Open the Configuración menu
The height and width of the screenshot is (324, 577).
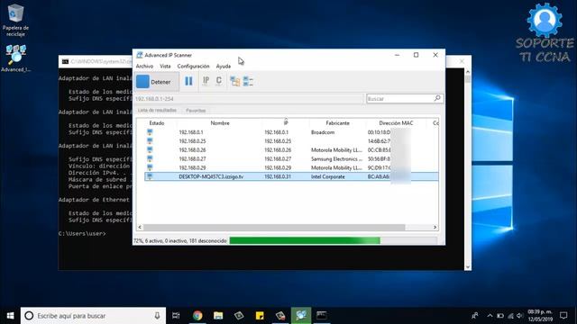[x=193, y=66]
